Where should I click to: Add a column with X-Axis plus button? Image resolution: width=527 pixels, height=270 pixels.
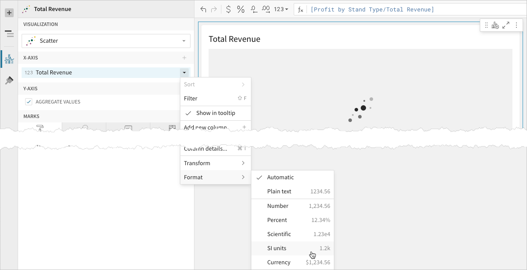(x=184, y=58)
